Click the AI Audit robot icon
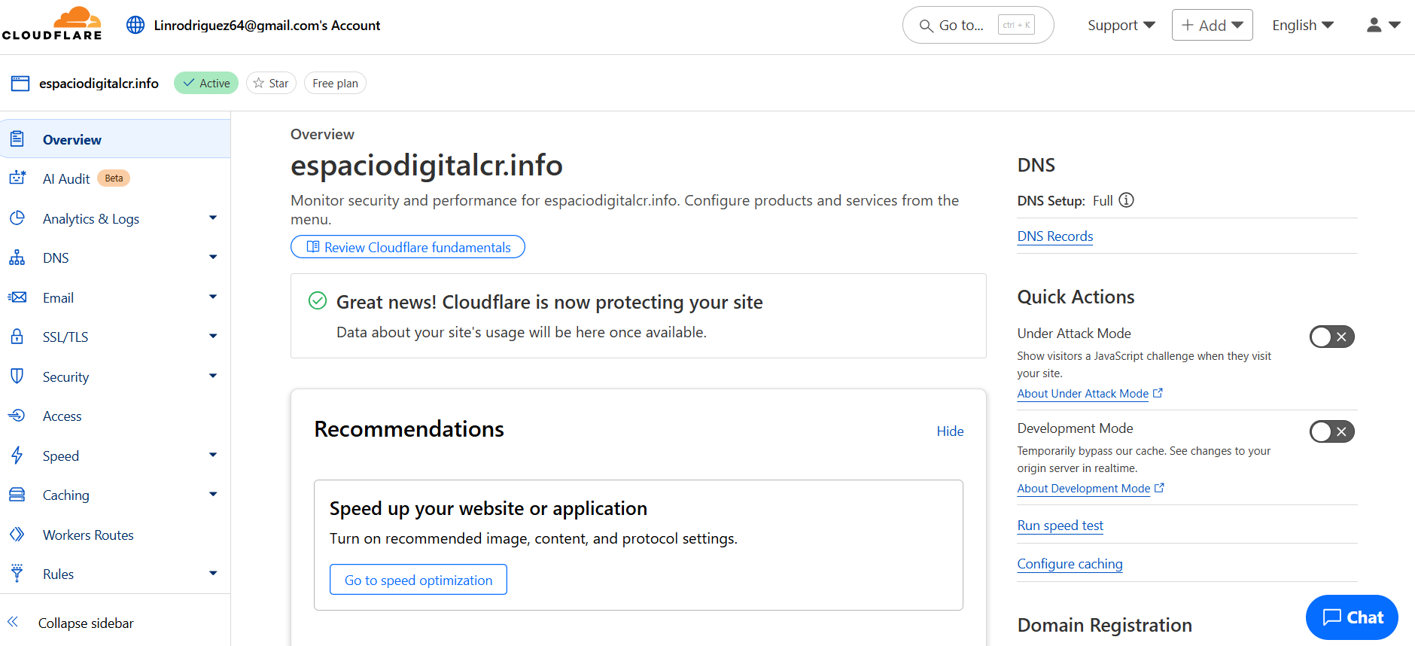This screenshot has width=1415, height=646. [17, 178]
